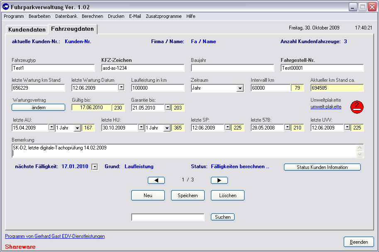
Task: Expand the letzte AU interval dropdown
Action: [77, 128]
